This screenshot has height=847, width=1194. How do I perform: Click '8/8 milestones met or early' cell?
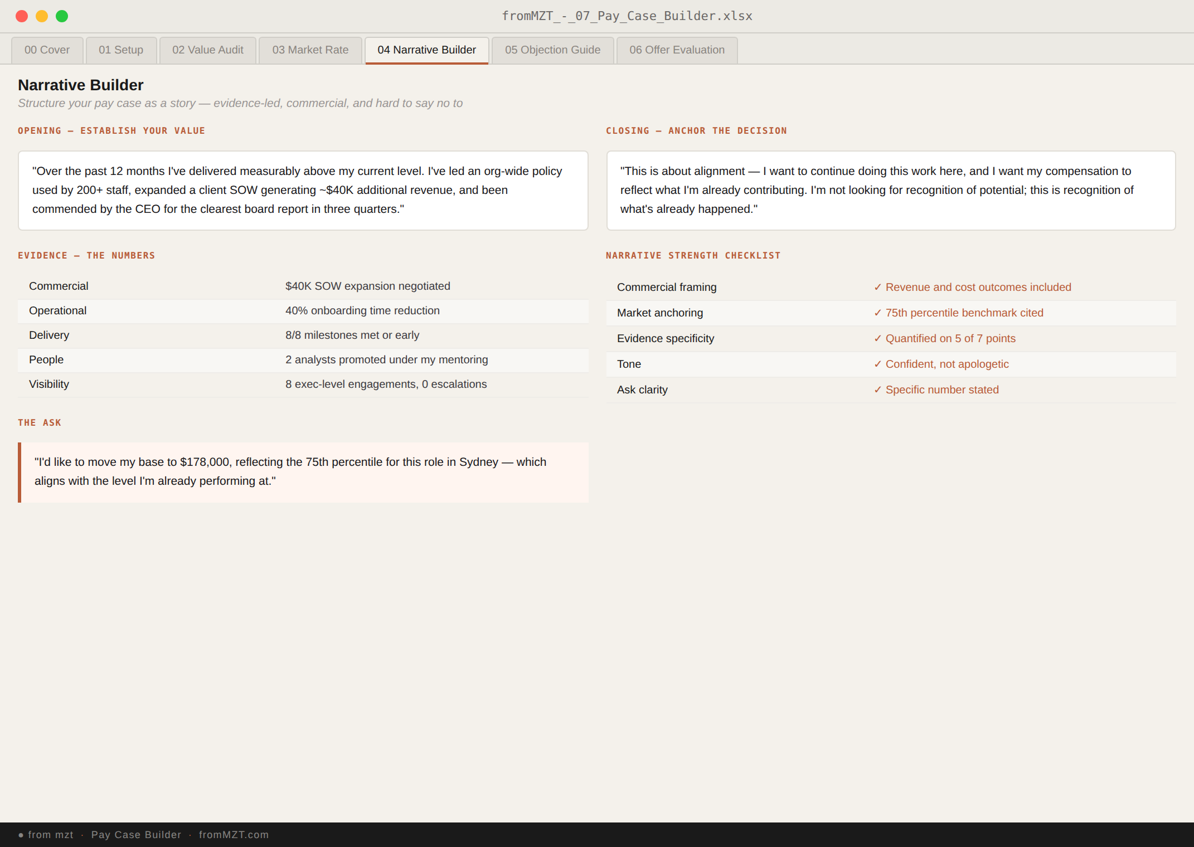pyautogui.click(x=352, y=335)
